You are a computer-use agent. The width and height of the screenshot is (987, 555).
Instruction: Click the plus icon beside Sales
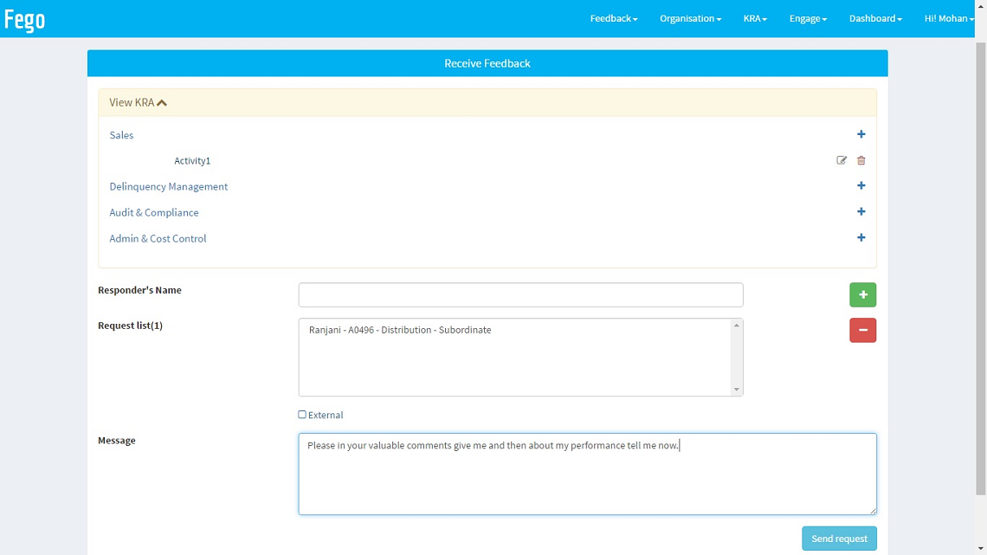coord(861,134)
